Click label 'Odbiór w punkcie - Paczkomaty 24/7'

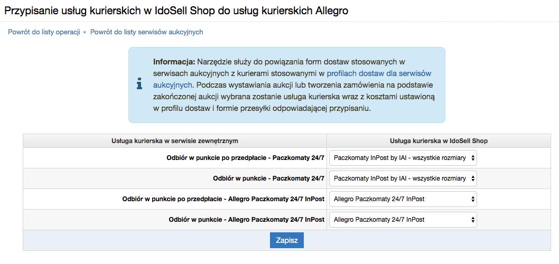tap(268, 178)
